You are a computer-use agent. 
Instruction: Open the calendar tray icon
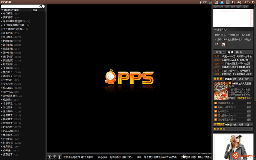tap(216, 2)
